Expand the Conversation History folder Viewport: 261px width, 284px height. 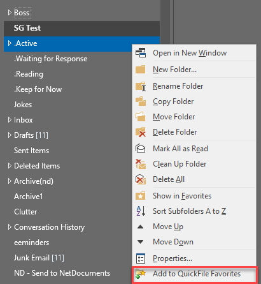coord(10,227)
